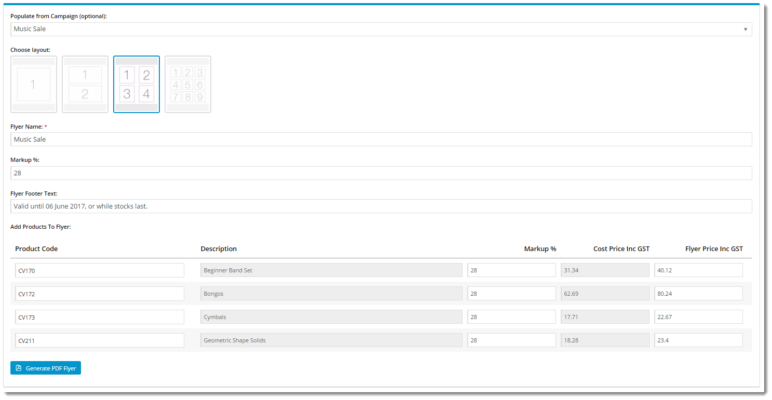
Task: Edit flyer price field showing 80.24
Action: (x=698, y=294)
